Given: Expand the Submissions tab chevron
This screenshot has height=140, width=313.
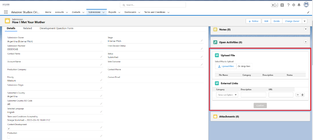Looking at the screenshot, I should (104, 12).
